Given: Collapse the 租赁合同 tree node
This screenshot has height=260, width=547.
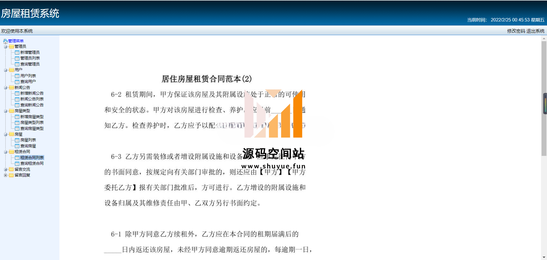Looking at the screenshot, I should pos(5,152).
